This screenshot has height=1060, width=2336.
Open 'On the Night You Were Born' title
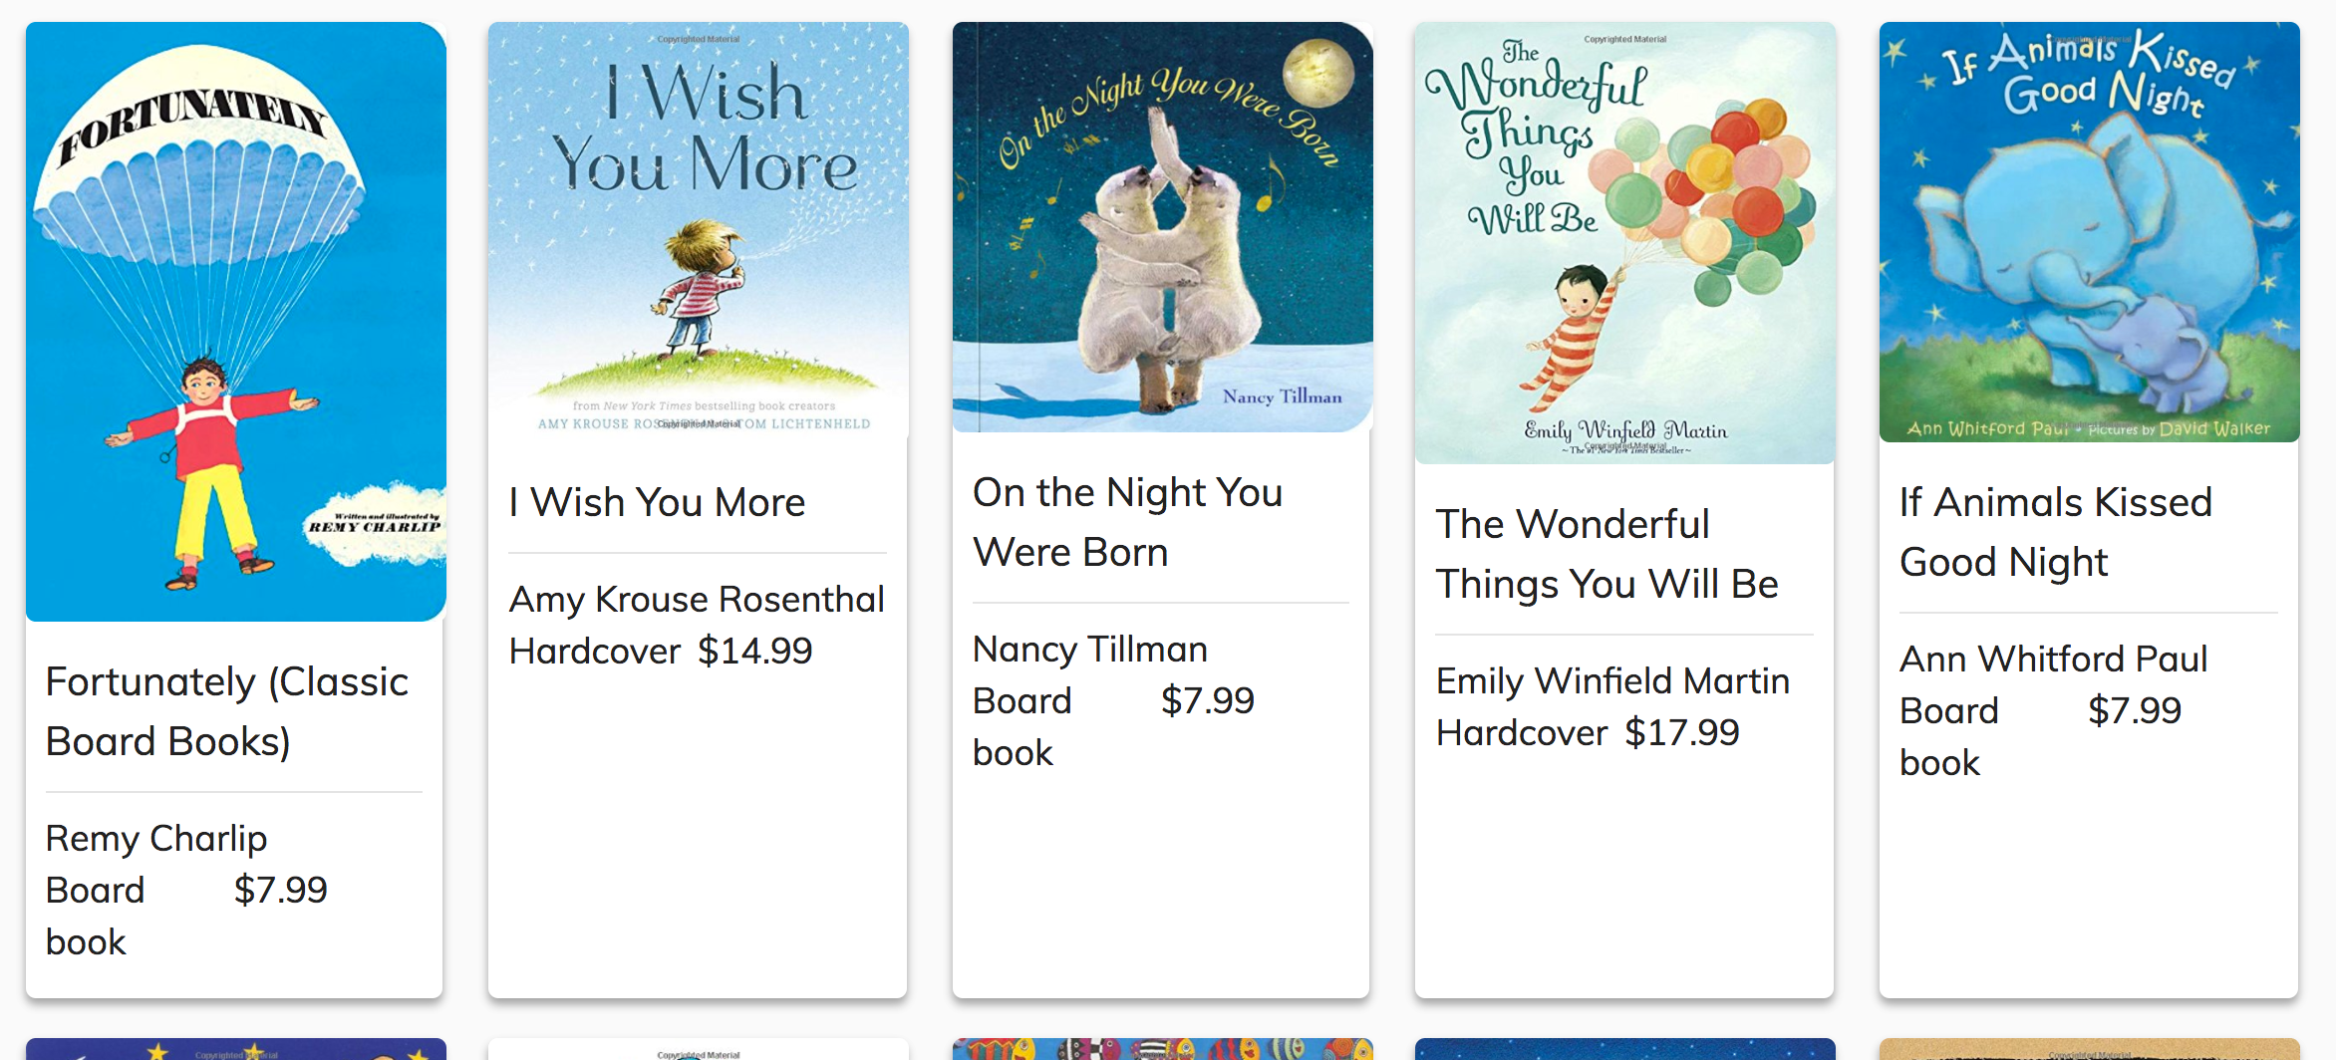[1127, 522]
